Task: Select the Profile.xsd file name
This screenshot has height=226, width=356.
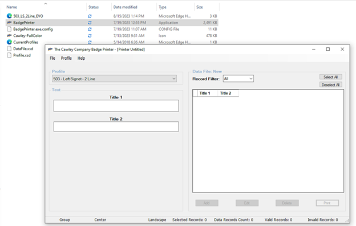Action: click(x=22, y=55)
